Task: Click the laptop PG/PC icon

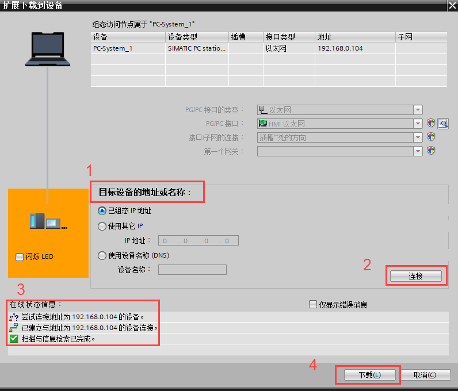Action: point(48,49)
